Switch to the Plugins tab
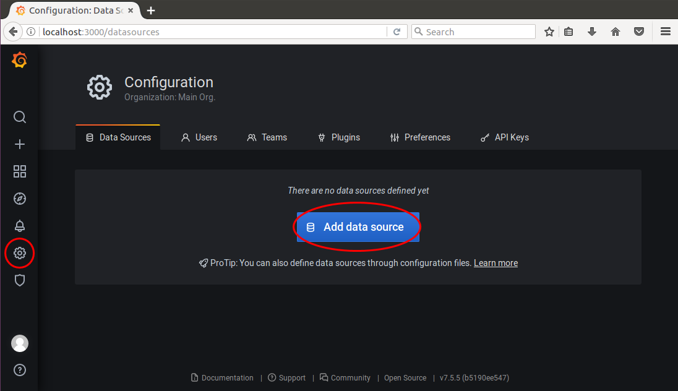 (339, 137)
